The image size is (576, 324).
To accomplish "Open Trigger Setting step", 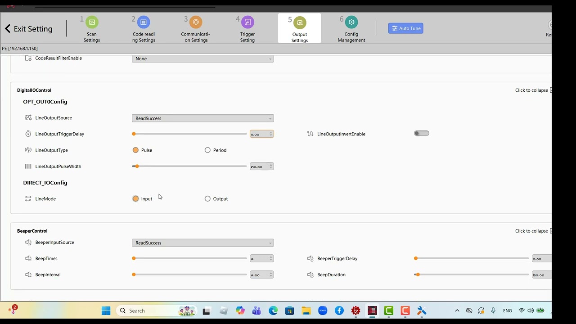I will tap(247, 29).
